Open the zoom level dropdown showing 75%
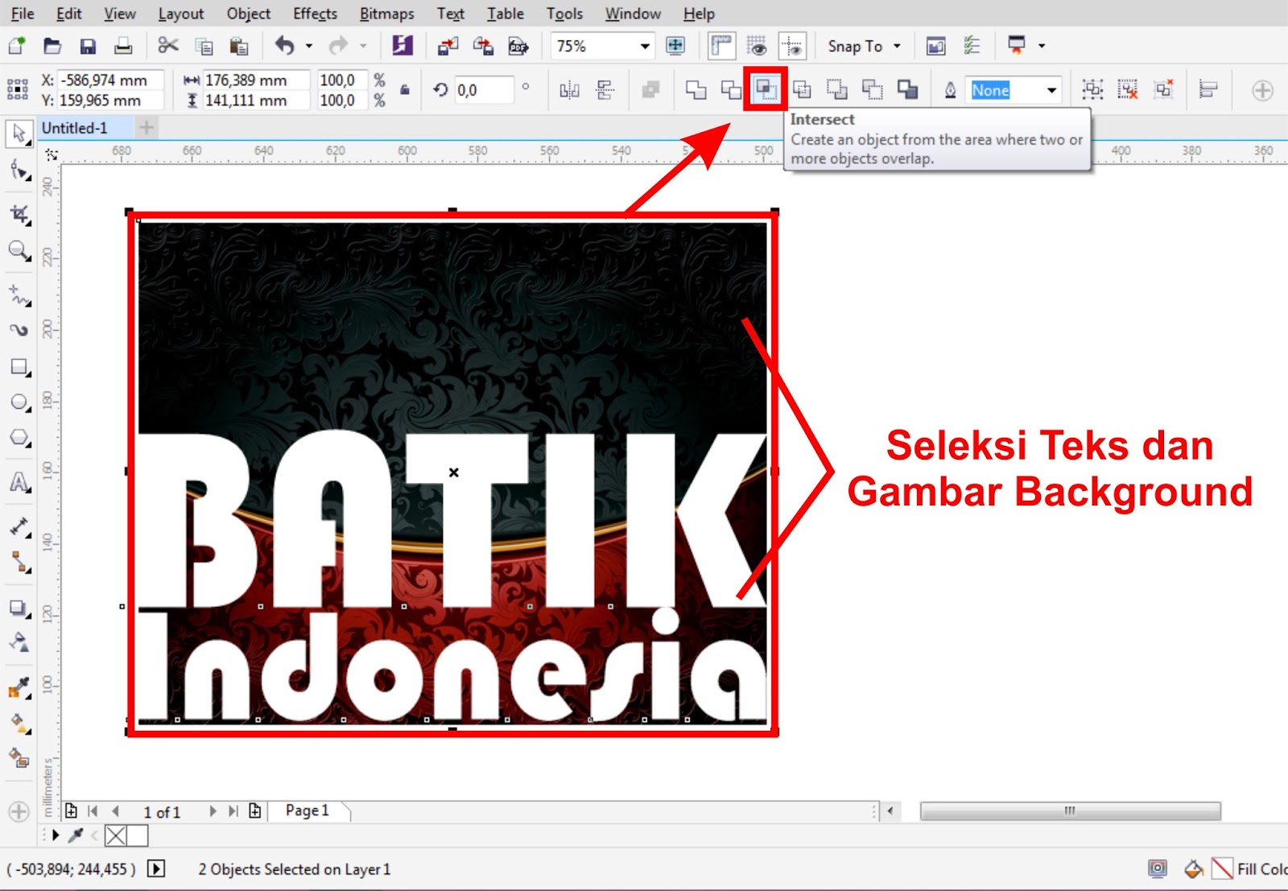The height and width of the screenshot is (891, 1288). click(x=644, y=46)
